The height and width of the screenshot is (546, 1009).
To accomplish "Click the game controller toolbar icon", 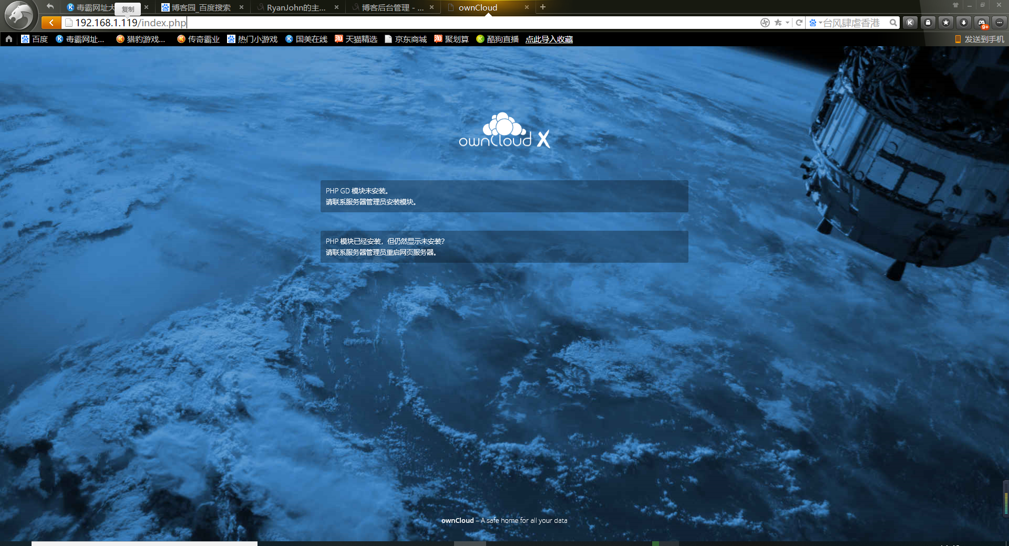I will (982, 23).
